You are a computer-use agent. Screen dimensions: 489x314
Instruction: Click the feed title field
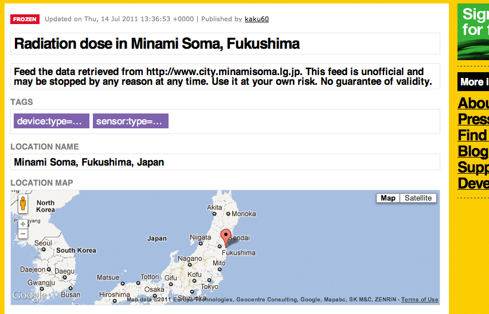coord(225,44)
